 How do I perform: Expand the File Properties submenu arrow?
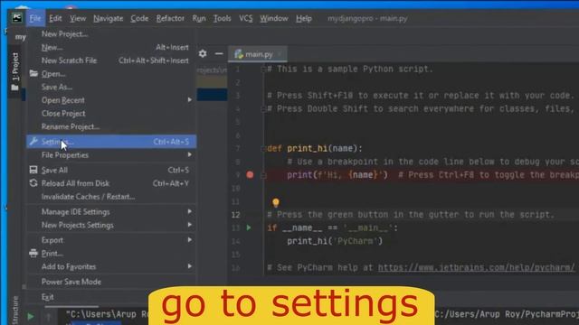point(189,154)
